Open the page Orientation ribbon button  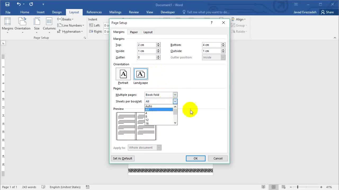[x=23, y=25]
